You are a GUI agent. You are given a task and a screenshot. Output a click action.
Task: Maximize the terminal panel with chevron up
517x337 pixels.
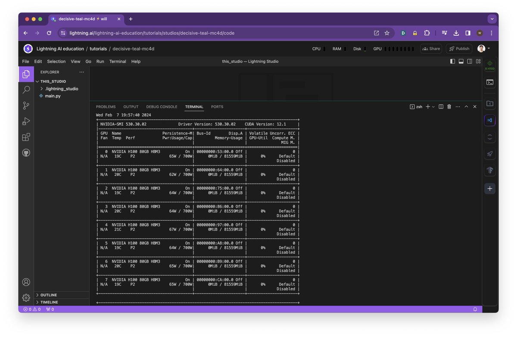coord(466,106)
